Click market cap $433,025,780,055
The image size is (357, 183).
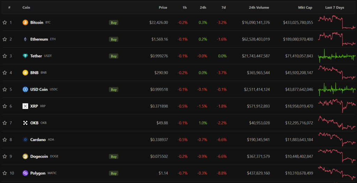tap(298, 23)
